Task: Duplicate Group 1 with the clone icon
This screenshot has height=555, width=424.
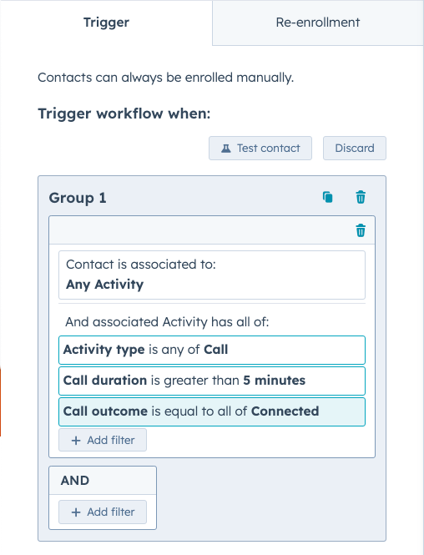Action: [x=328, y=197]
